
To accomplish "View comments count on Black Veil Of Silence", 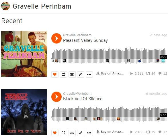I will pos(163,132).
